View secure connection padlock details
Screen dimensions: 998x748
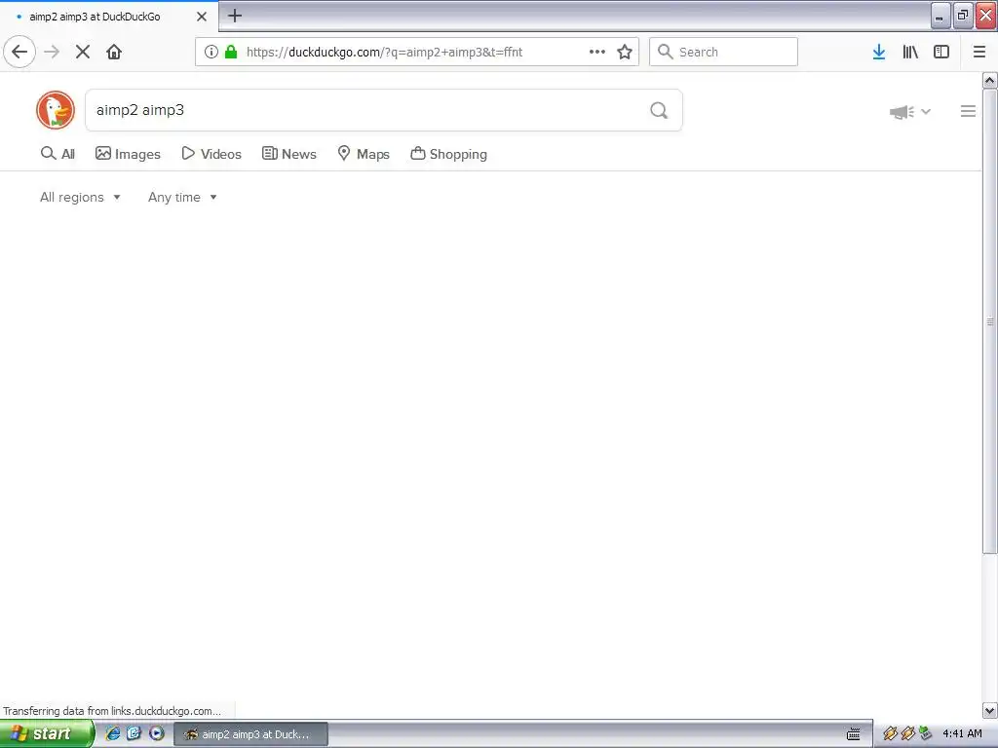coord(231,52)
